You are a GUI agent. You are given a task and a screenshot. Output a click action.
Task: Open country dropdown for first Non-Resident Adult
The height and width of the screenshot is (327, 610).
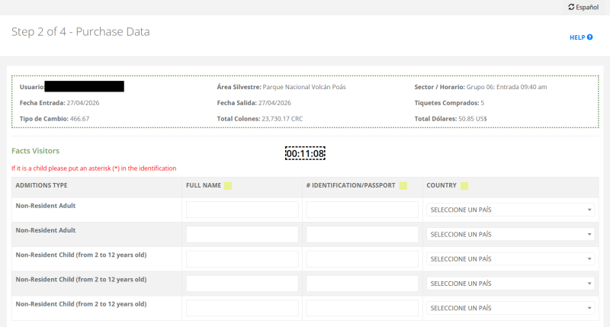point(510,210)
